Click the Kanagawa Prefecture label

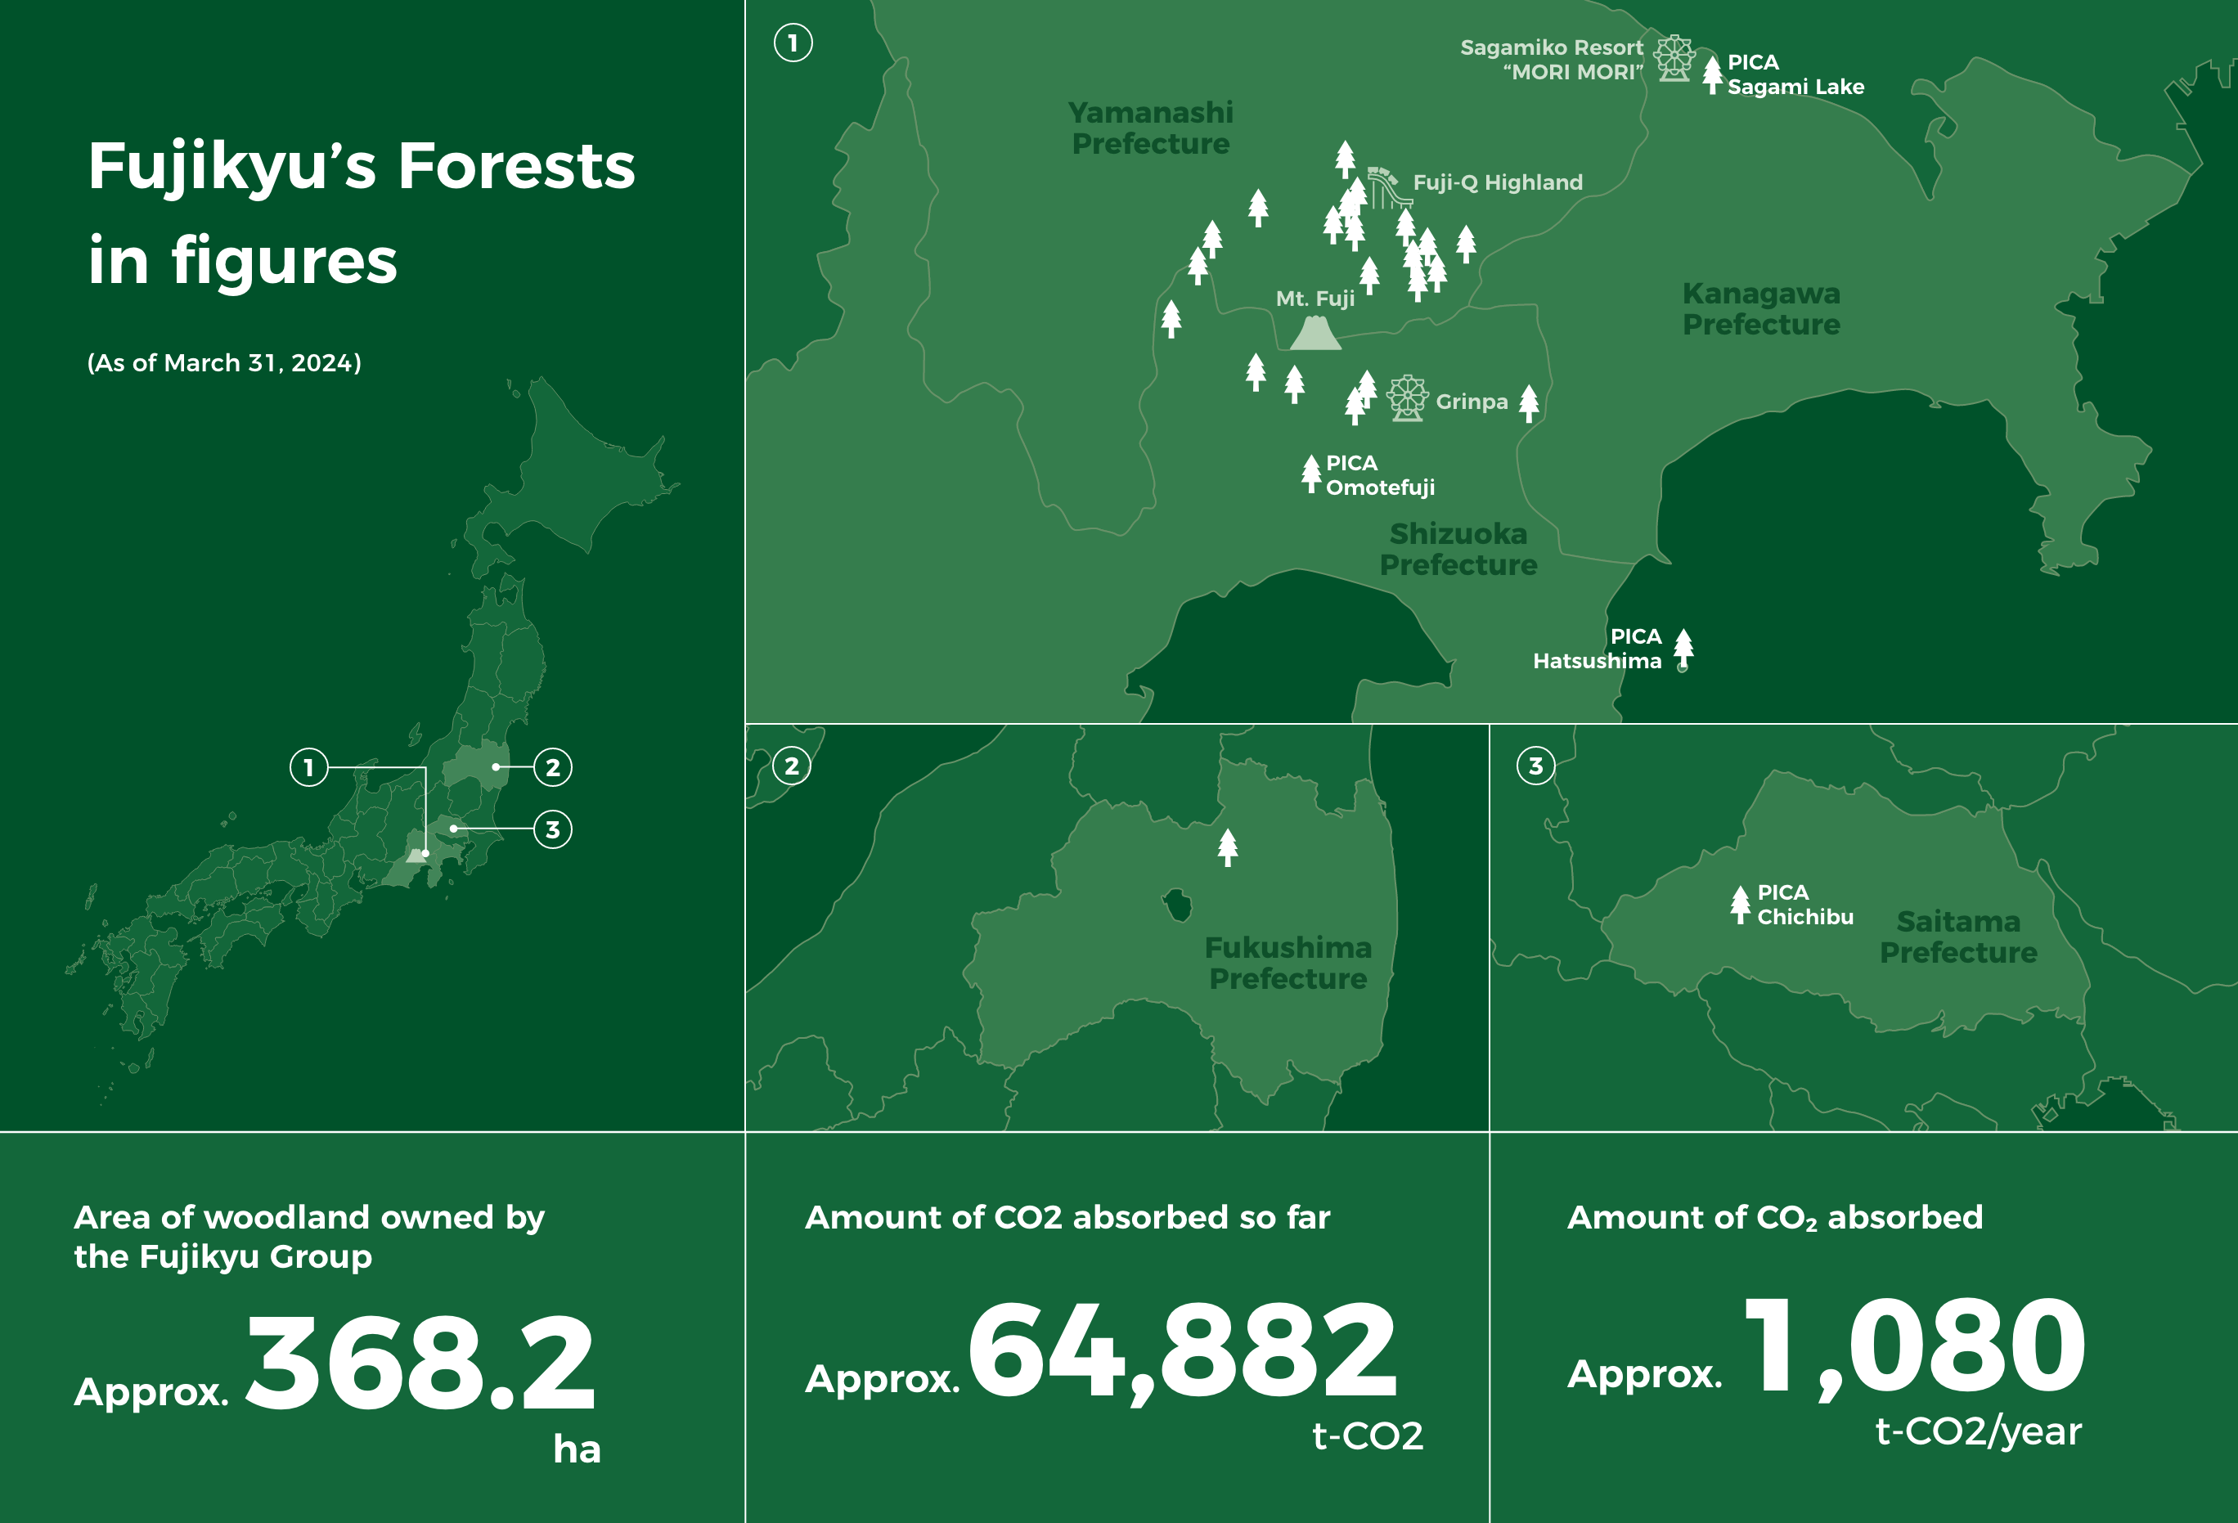pyautogui.click(x=1760, y=309)
